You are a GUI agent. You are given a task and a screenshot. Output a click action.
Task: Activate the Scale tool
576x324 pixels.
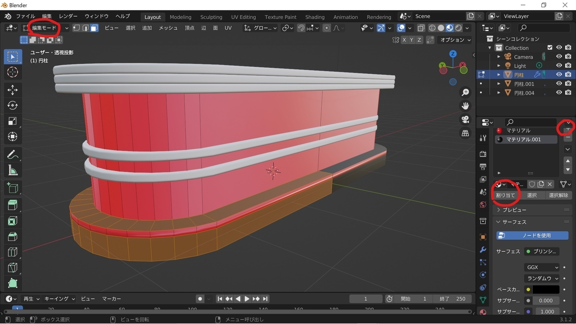pos(12,121)
